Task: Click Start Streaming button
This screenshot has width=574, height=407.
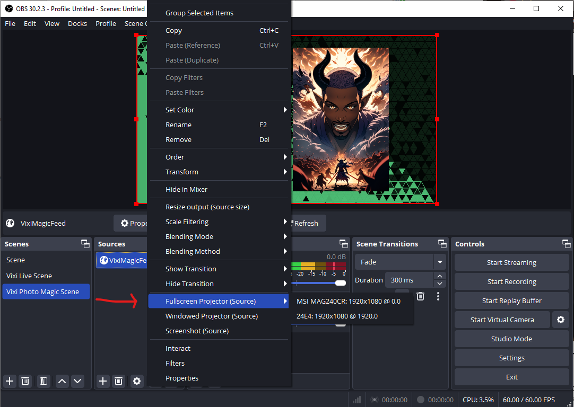Action: tap(511, 262)
